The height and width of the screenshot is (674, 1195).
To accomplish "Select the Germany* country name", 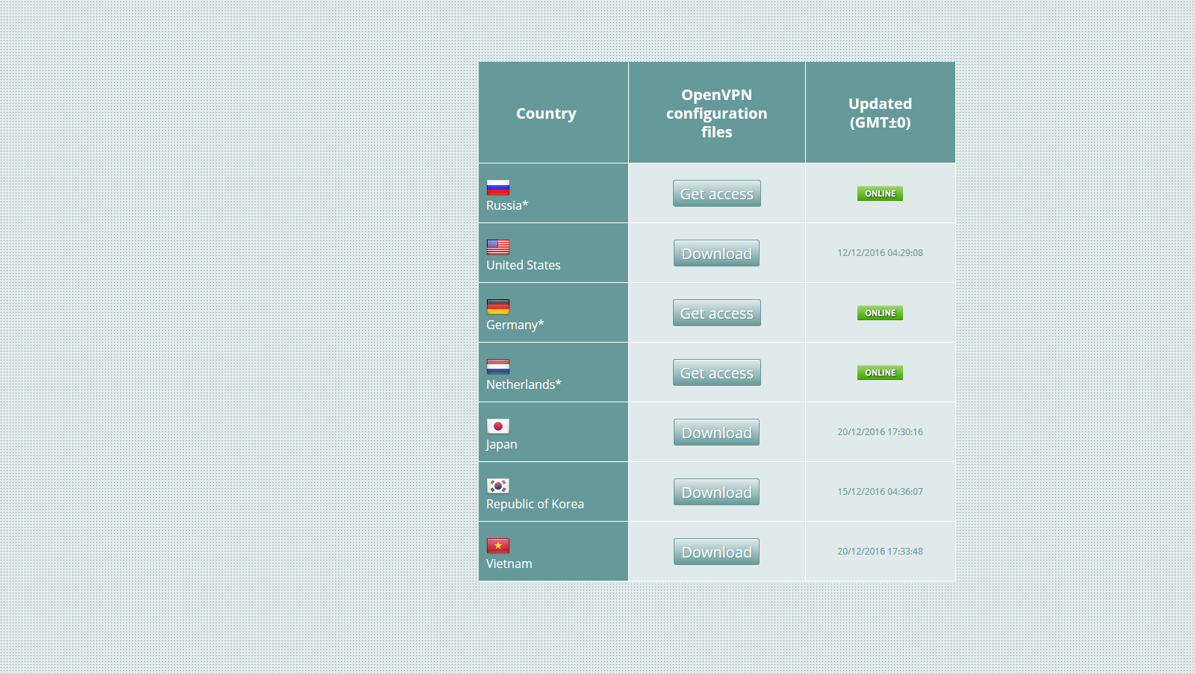I will [515, 325].
